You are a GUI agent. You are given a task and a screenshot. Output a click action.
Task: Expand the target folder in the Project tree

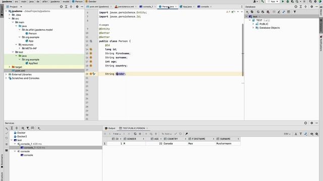(10, 67)
